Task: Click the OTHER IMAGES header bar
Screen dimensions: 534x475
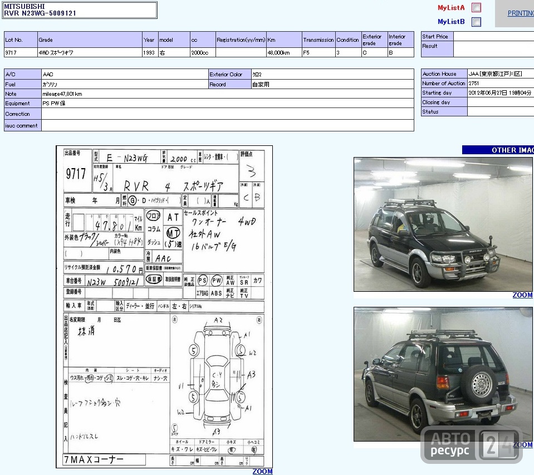Action: click(x=498, y=150)
